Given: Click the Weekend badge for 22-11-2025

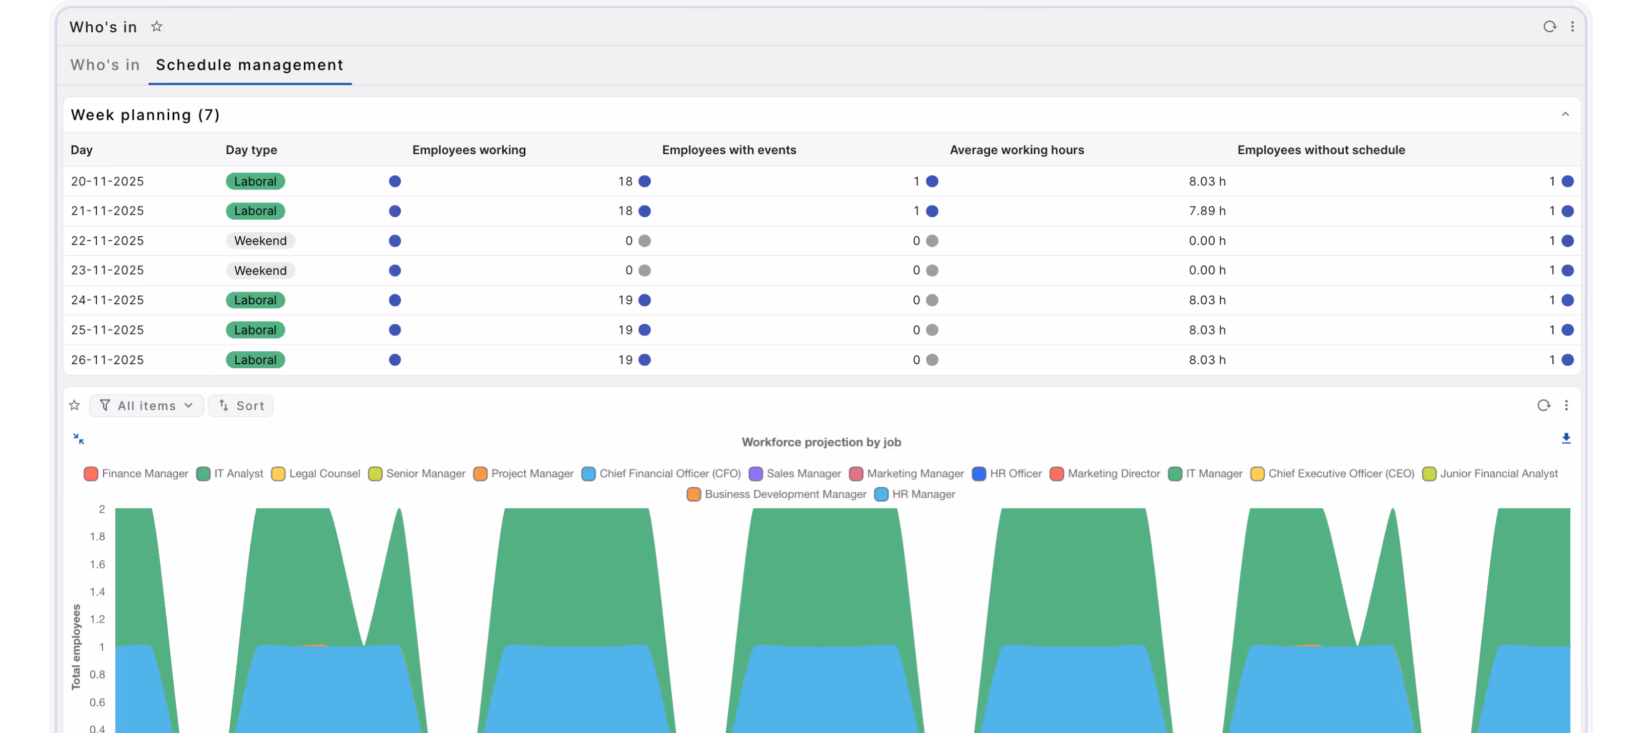Looking at the screenshot, I should pyautogui.click(x=260, y=240).
